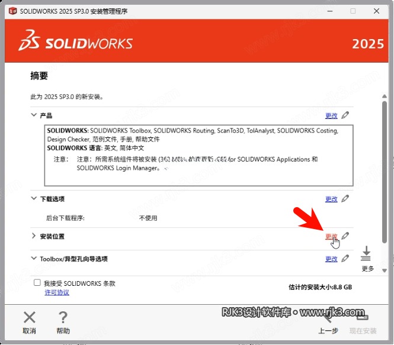The image size is (394, 345).
Task: Minimize the installation manager window
Action: (330, 11)
